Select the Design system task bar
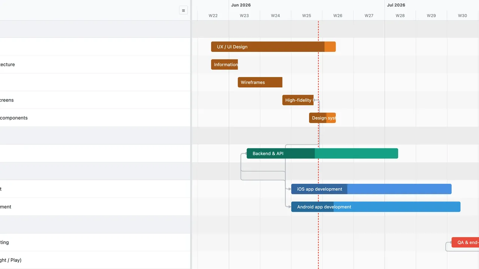This screenshot has width=479, height=269. (x=322, y=118)
